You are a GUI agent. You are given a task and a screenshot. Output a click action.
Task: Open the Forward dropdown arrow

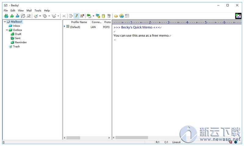click(58, 16)
